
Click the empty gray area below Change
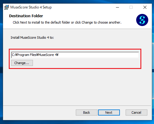point(77,87)
